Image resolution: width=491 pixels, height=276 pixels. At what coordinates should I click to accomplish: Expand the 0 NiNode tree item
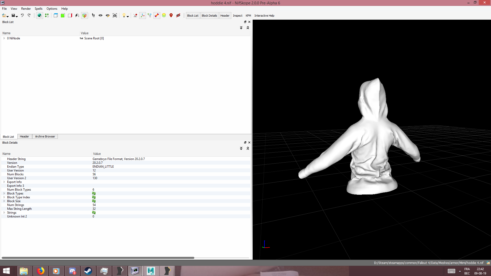(4, 38)
